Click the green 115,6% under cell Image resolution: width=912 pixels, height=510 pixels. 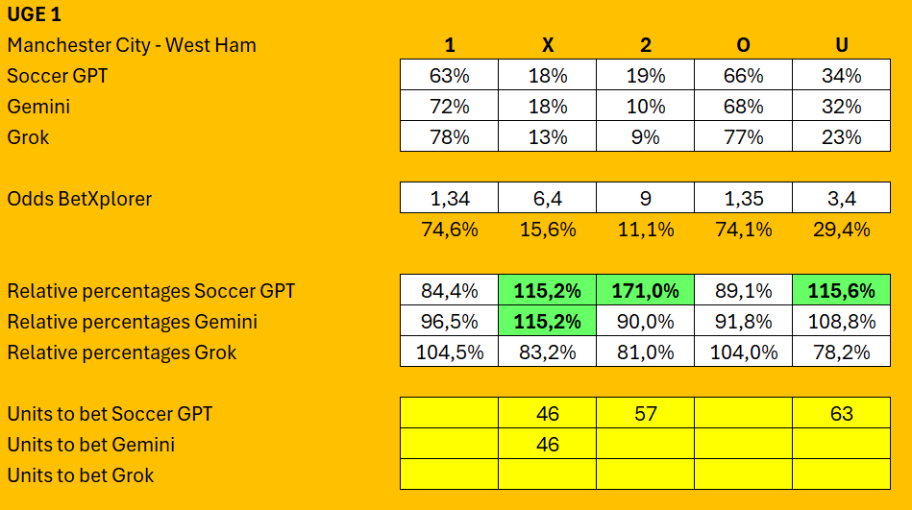point(841,291)
